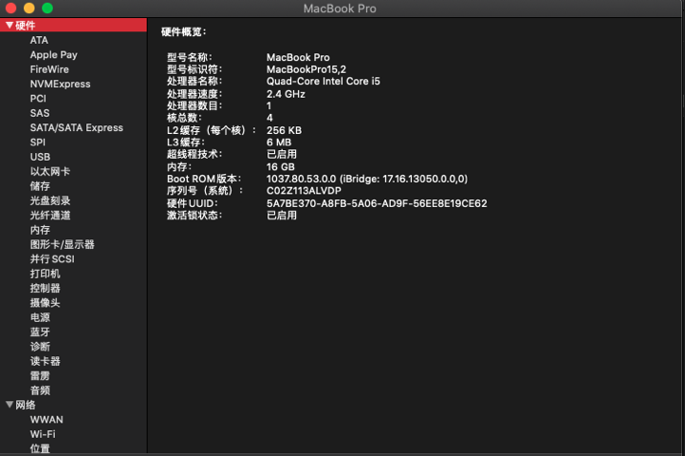Click the model identifier MacBookPro15,2
Image resolution: width=685 pixels, height=456 pixels.
coord(306,69)
